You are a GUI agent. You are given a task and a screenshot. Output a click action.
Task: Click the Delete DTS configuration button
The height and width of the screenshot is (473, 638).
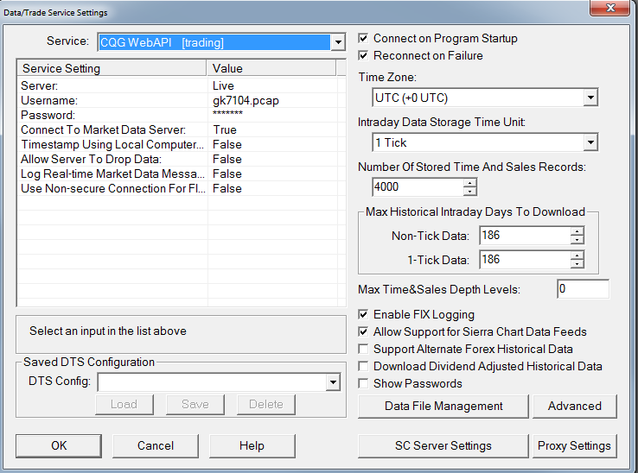click(x=265, y=404)
